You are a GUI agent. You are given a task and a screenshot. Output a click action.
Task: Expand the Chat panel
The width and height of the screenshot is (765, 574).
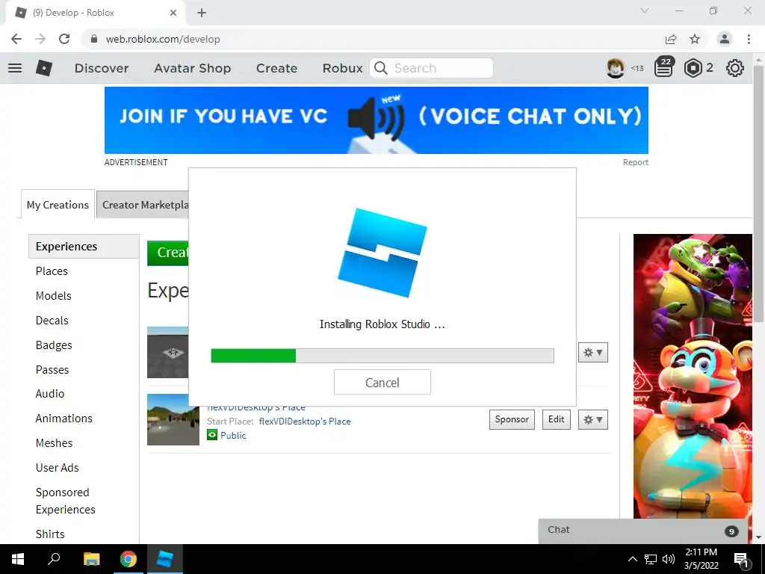point(643,531)
